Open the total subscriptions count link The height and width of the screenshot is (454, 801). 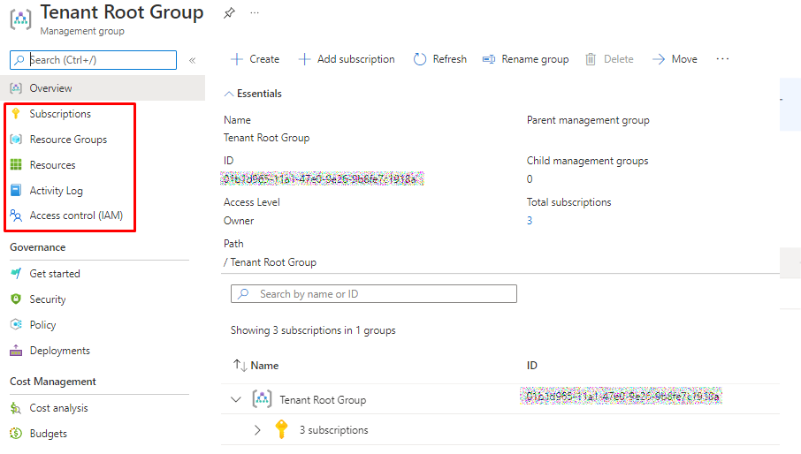point(530,221)
